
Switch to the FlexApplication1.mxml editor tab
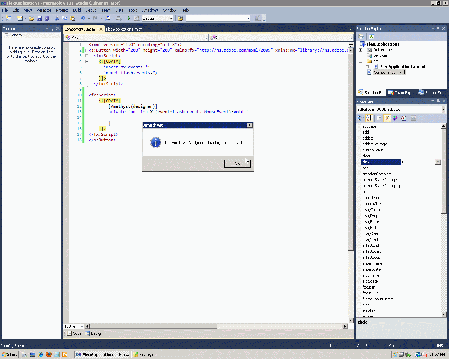pos(125,29)
